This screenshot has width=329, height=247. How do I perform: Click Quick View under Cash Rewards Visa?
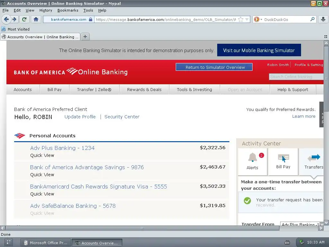pos(42,194)
